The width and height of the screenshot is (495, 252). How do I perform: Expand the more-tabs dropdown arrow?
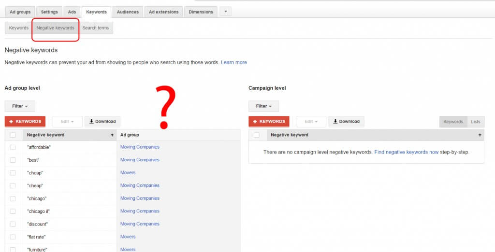click(x=225, y=12)
